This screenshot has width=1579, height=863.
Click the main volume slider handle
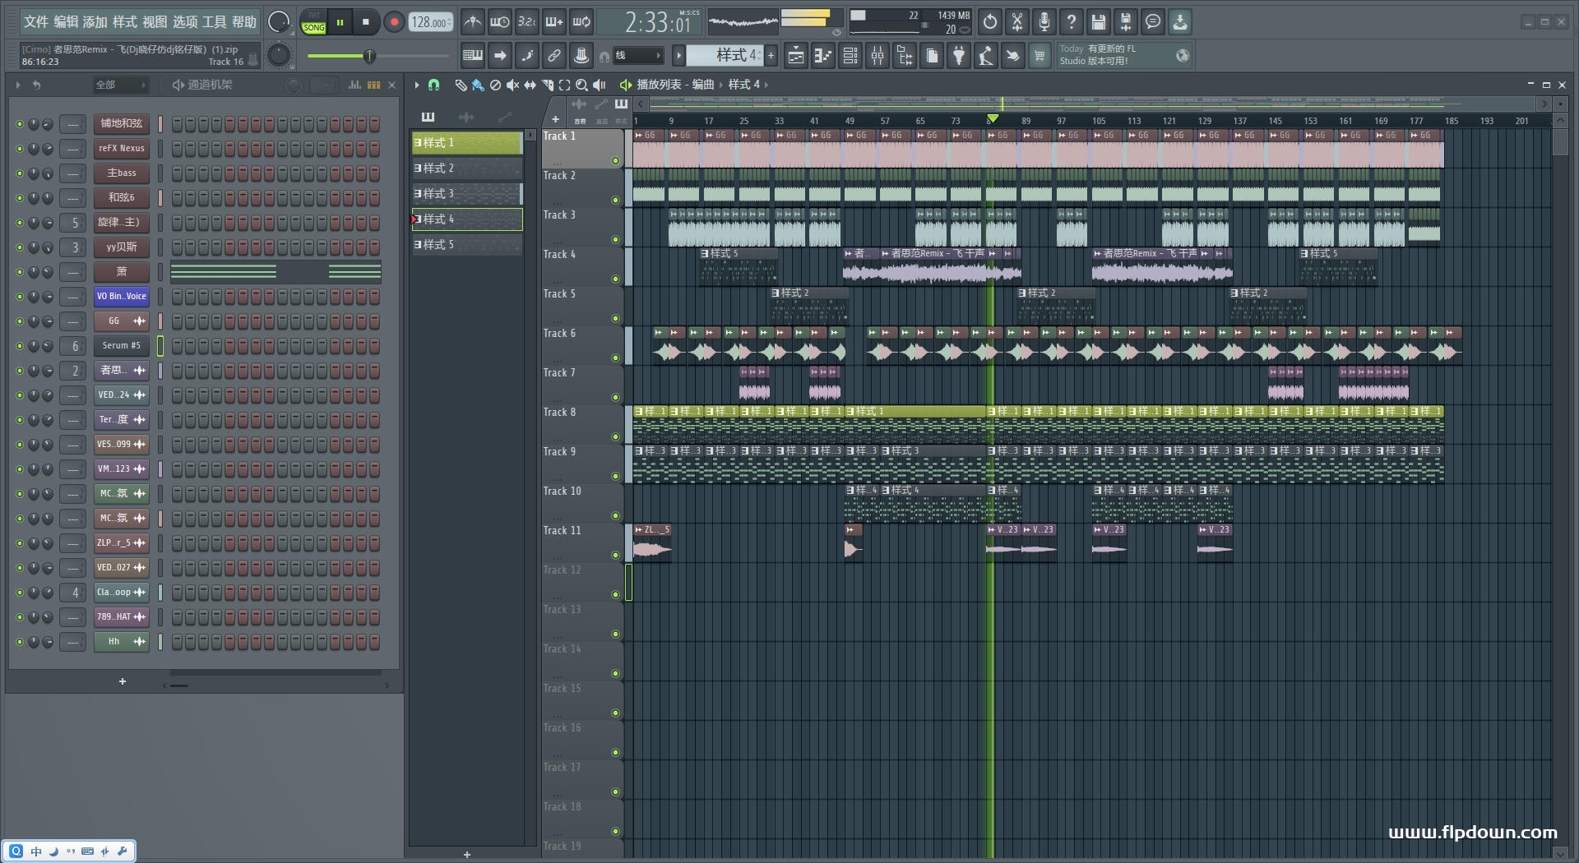369,56
